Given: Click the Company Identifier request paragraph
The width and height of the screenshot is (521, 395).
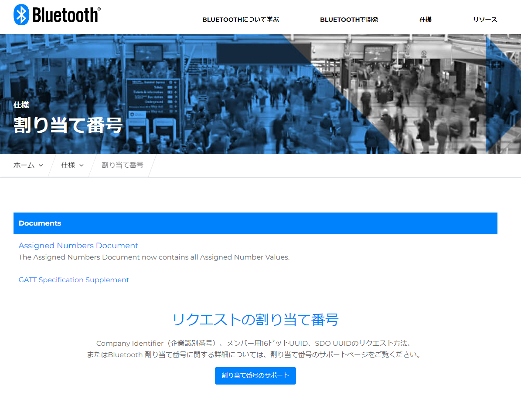Looking at the screenshot, I should click(x=255, y=349).
